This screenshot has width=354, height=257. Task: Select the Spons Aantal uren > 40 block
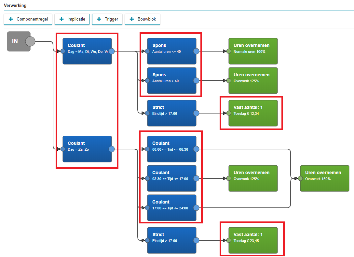pyautogui.click(x=172, y=81)
